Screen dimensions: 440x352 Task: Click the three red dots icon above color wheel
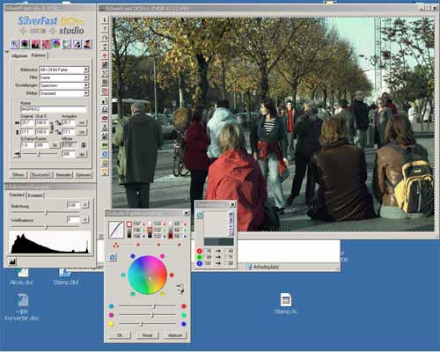116,245
